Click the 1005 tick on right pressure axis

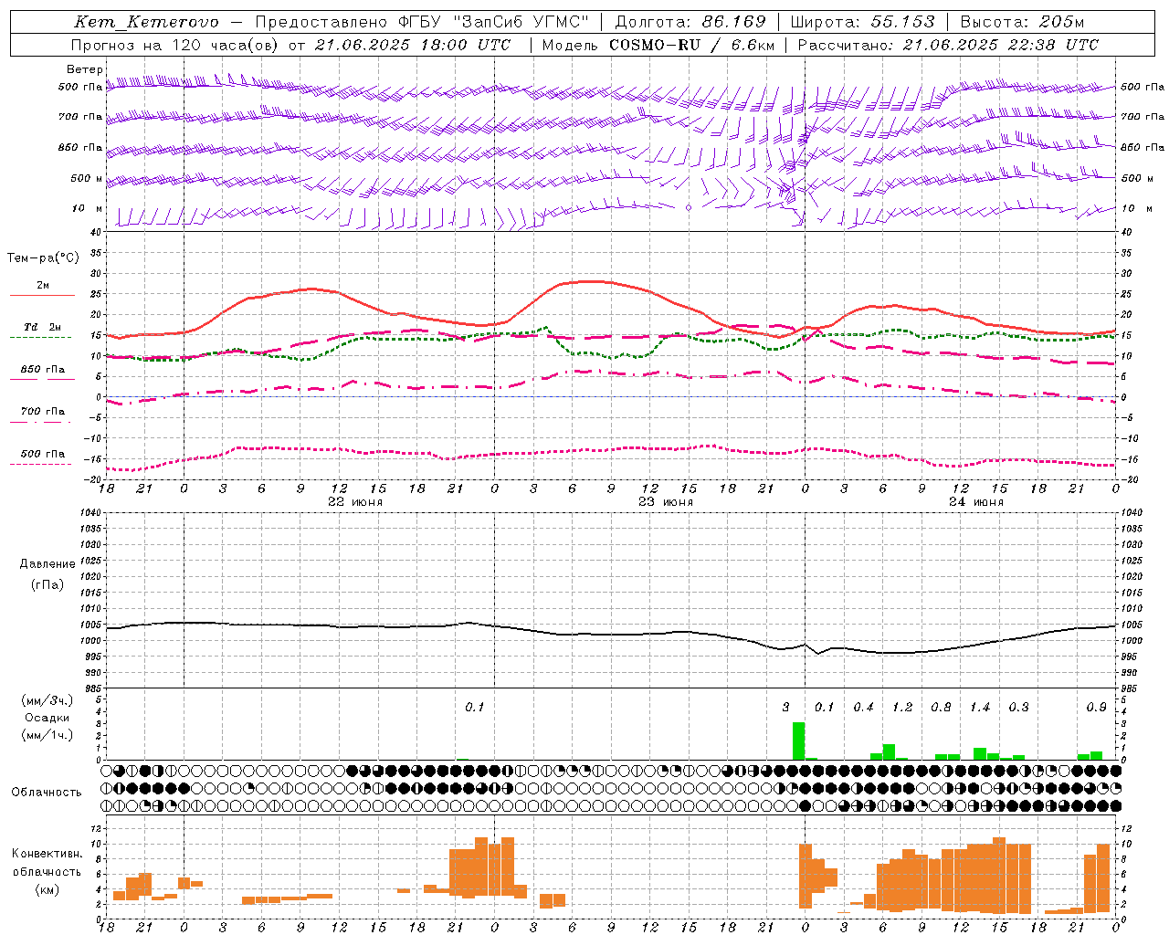(x=1131, y=625)
